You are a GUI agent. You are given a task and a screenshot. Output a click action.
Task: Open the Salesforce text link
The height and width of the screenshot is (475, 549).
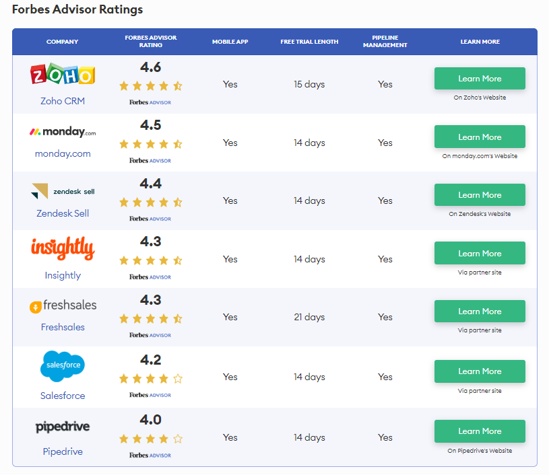(63, 396)
